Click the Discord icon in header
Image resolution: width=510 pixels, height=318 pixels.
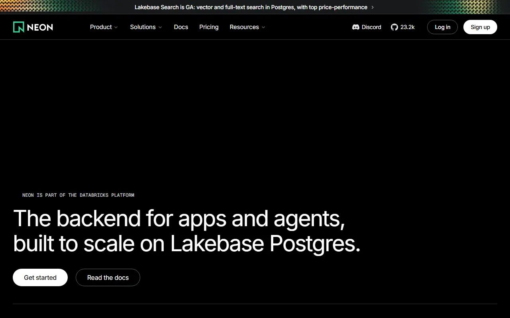pyautogui.click(x=356, y=27)
